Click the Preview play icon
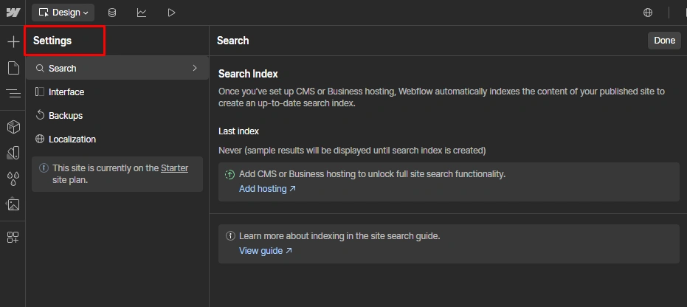The image size is (687, 307). pyautogui.click(x=171, y=13)
